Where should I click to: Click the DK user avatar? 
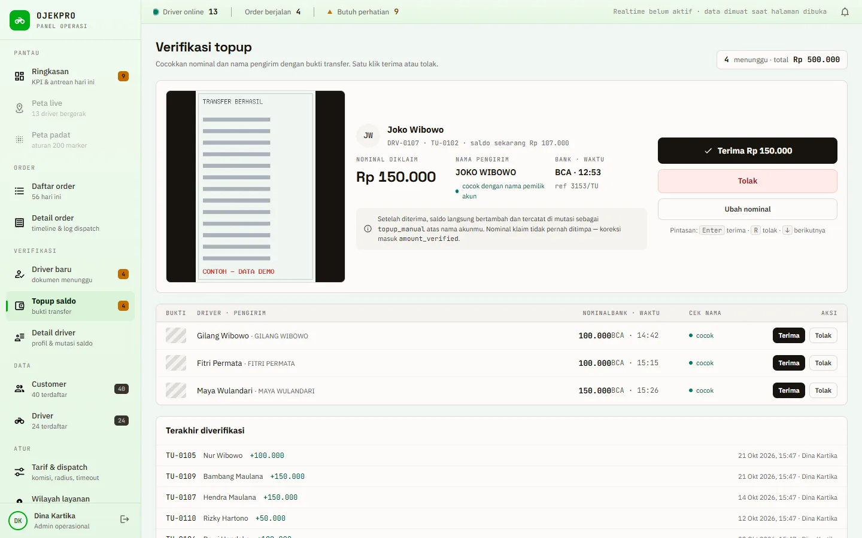pos(18,521)
